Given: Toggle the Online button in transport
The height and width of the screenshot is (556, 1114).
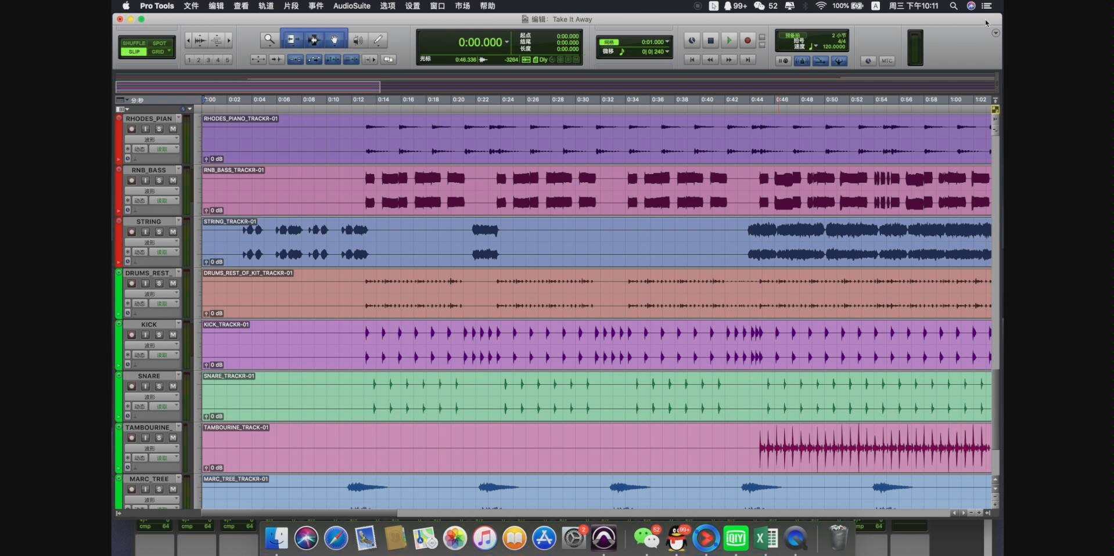Looking at the screenshot, I should pyautogui.click(x=692, y=40).
